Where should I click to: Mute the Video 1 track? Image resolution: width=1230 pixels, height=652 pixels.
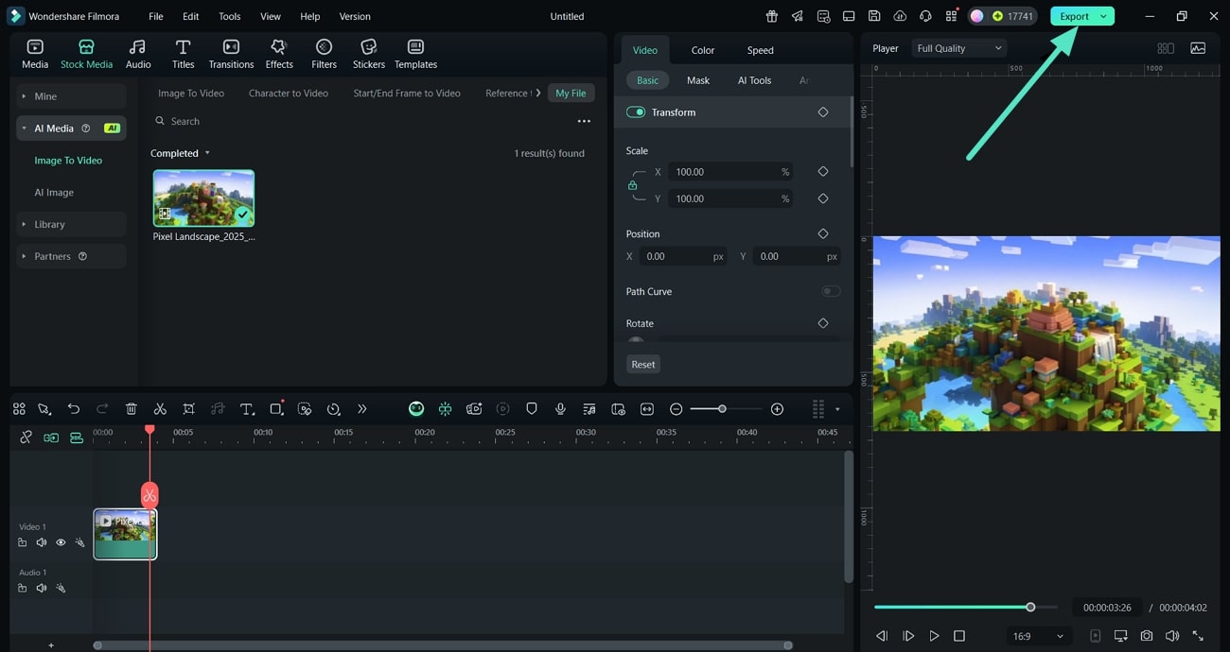point(42,542)
